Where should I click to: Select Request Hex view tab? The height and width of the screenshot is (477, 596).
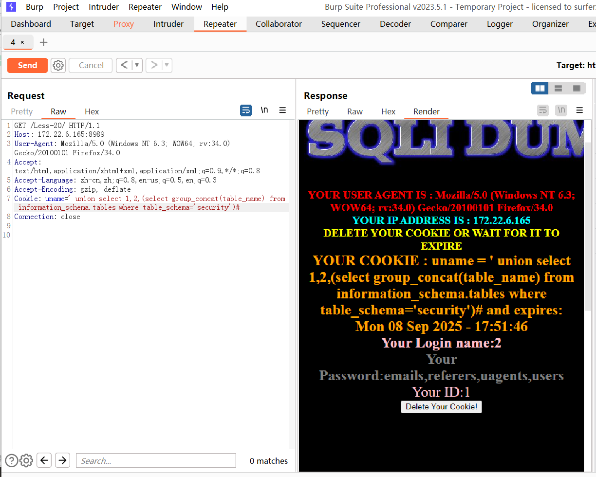point(92,111)
